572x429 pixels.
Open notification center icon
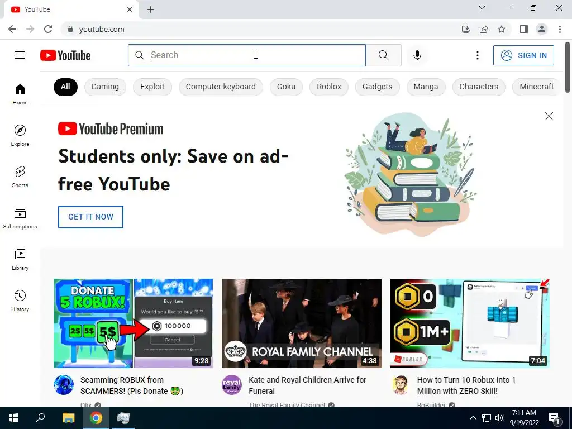(555, 418)
